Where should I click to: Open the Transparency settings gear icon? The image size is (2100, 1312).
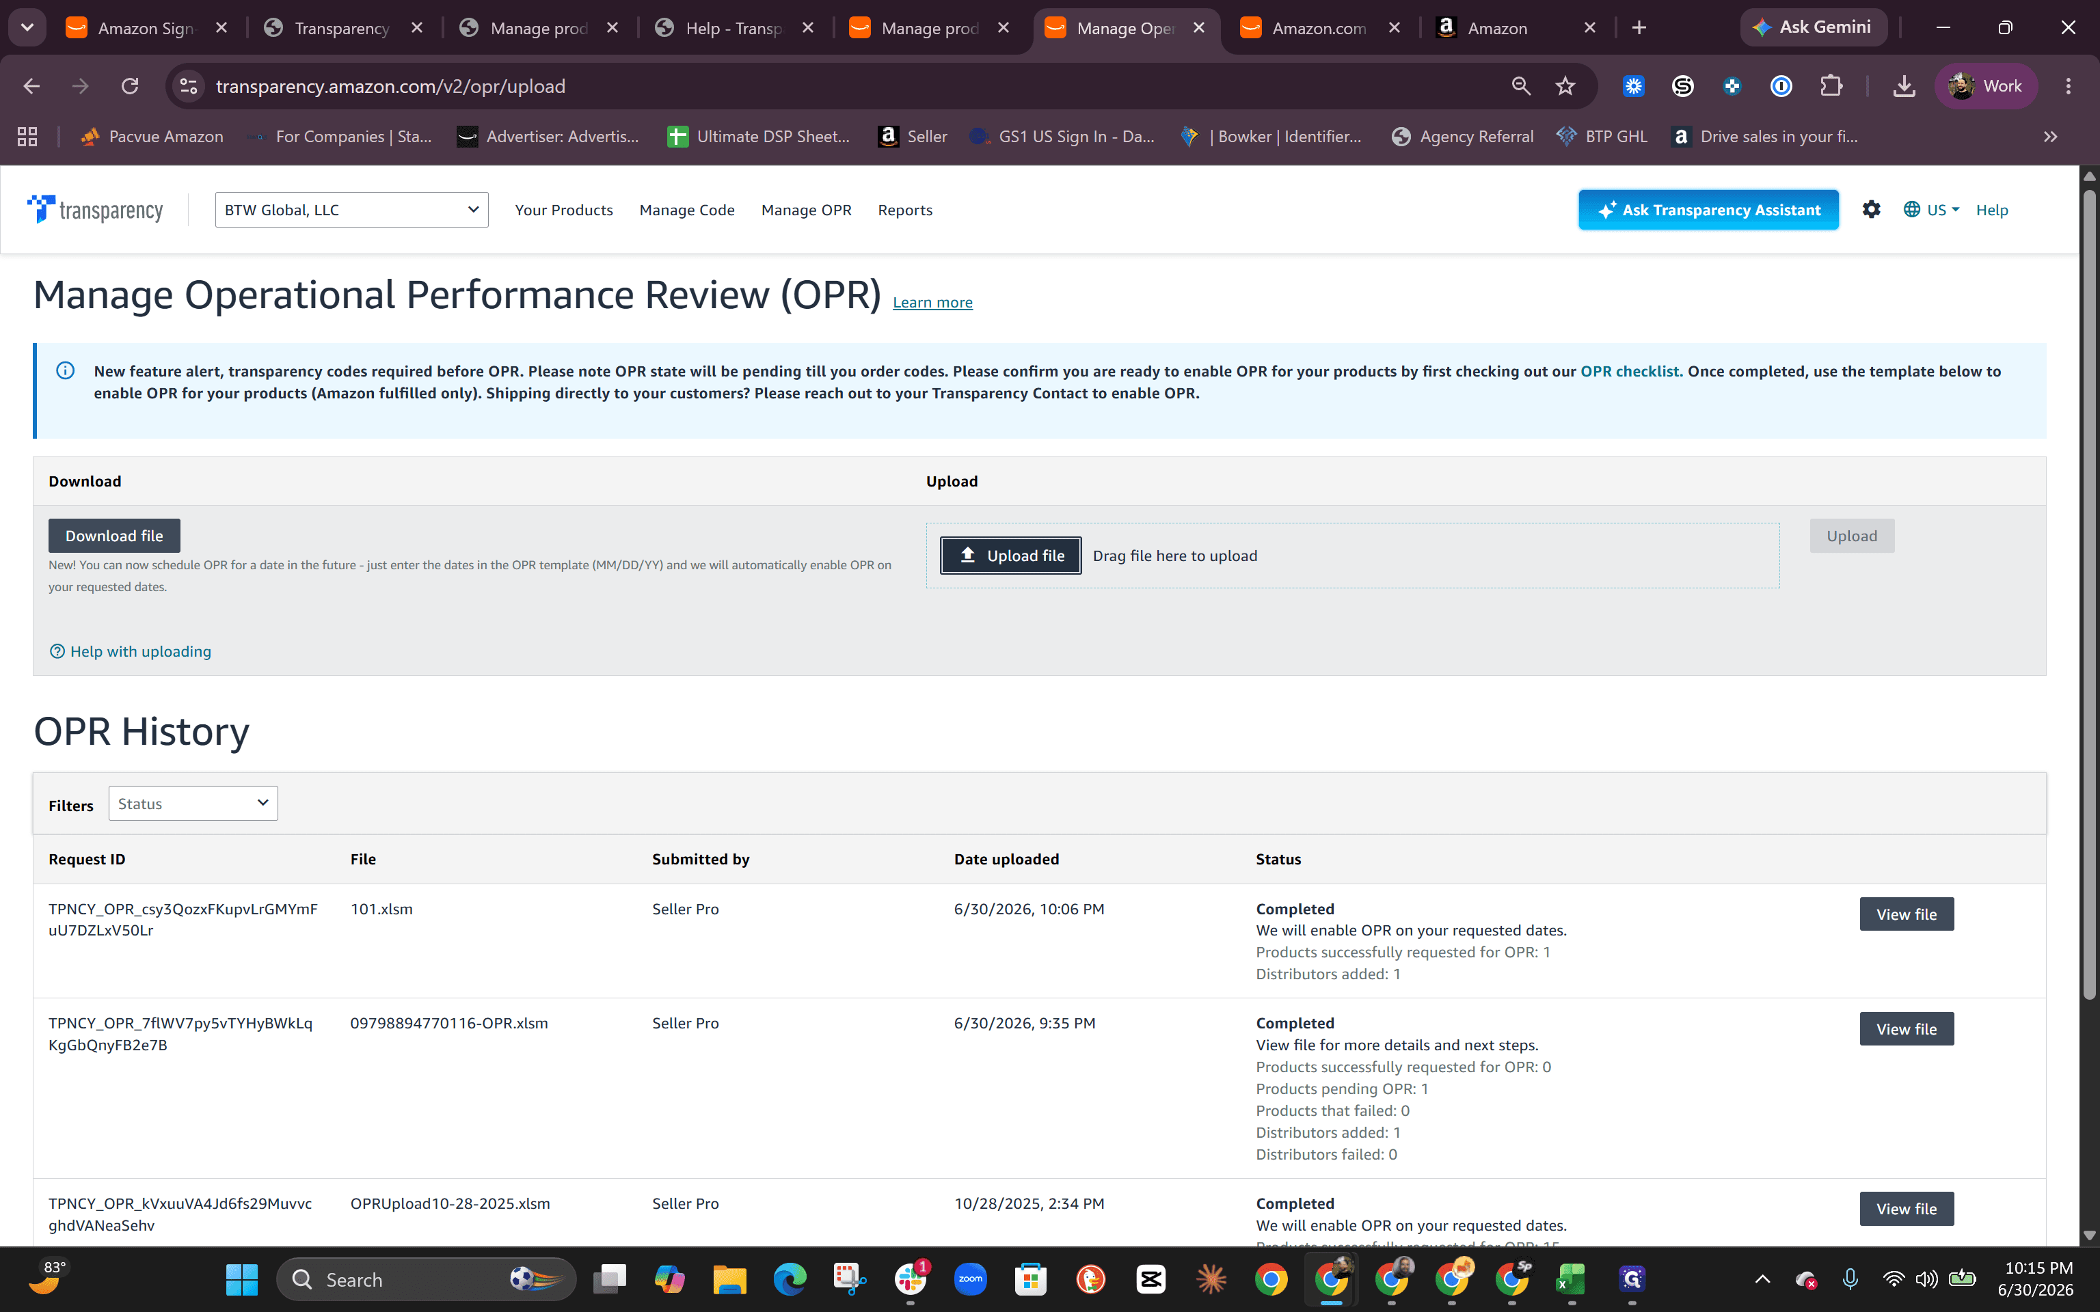(x=1871, y=209)
